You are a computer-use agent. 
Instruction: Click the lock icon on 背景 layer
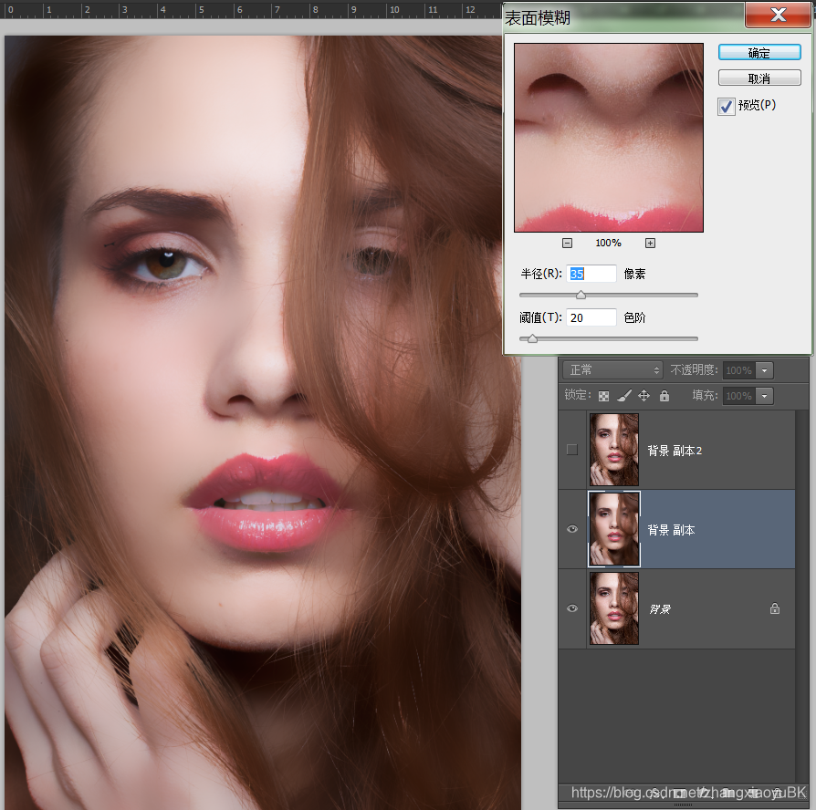coord(775,608)
